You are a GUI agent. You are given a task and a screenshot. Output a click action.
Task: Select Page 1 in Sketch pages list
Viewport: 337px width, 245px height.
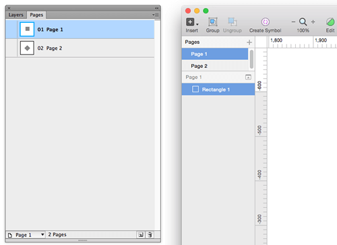point(215,54)
